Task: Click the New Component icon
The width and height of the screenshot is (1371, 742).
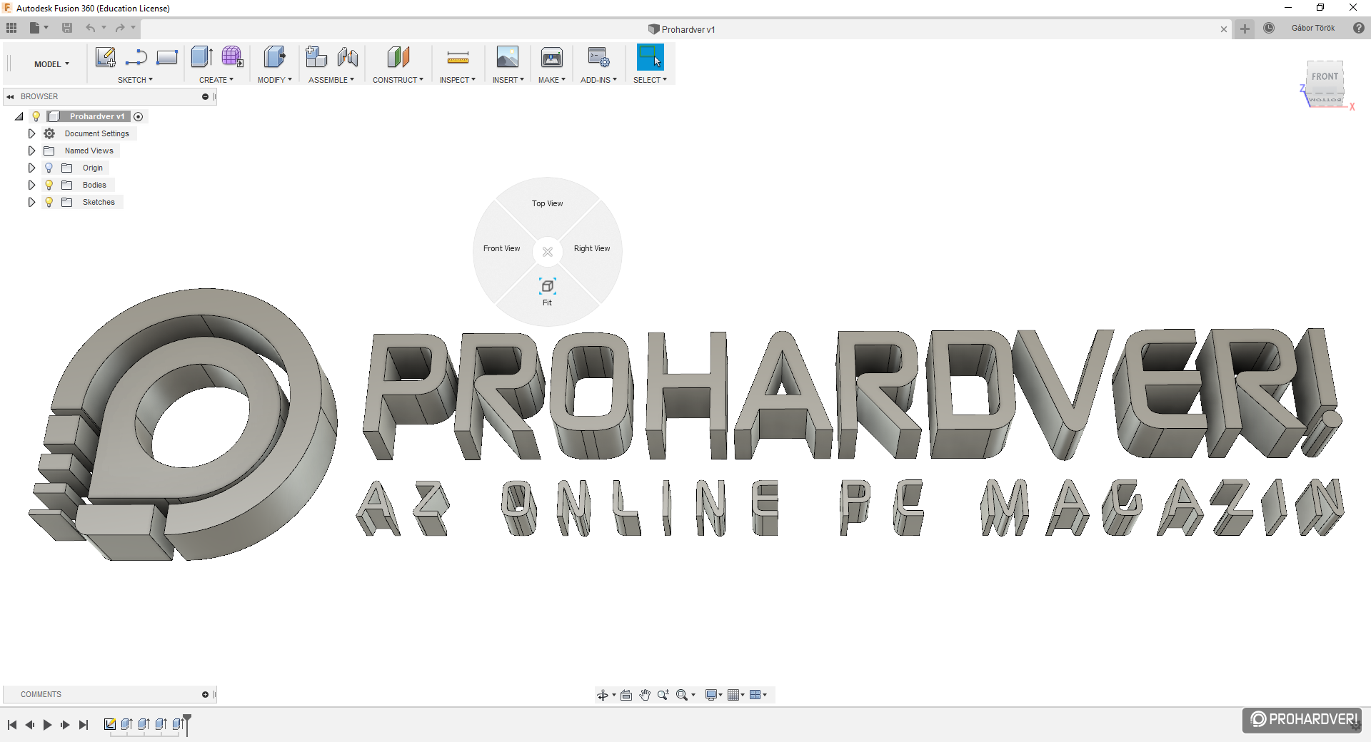Action: (x=316, y=57)
